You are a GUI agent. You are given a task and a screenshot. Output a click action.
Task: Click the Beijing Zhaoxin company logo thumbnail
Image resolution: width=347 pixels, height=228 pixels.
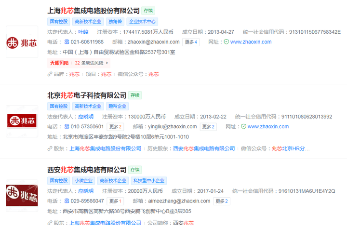click(22, 121)
